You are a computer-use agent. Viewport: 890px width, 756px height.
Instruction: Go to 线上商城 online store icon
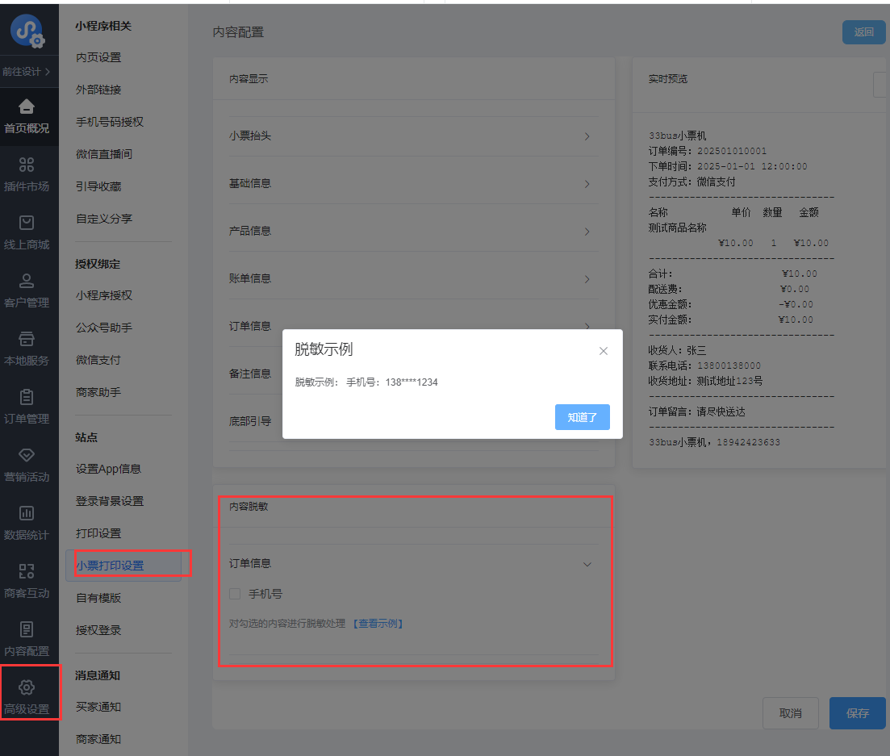(x=27, y=223)
